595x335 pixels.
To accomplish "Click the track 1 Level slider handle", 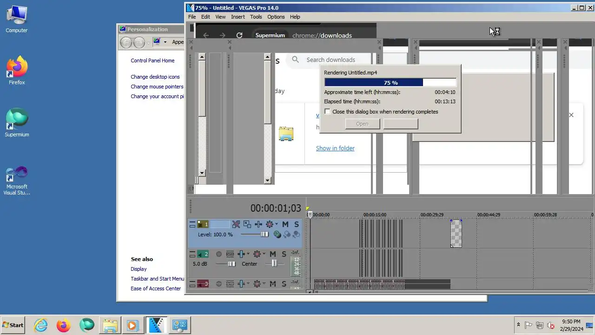I will pos(264,234).
